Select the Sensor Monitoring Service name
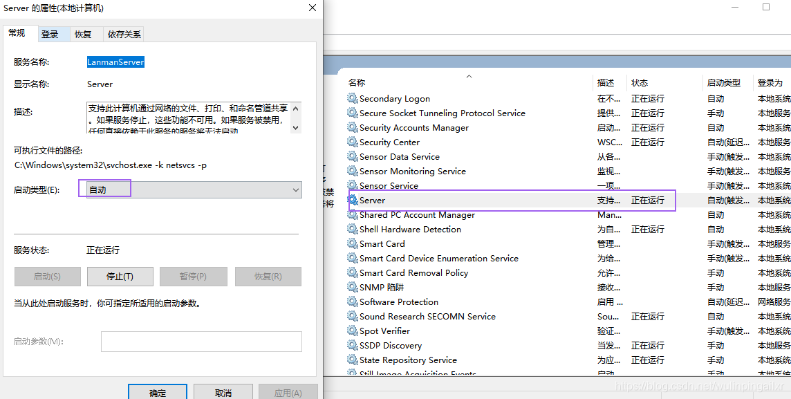 coord(413,171)
